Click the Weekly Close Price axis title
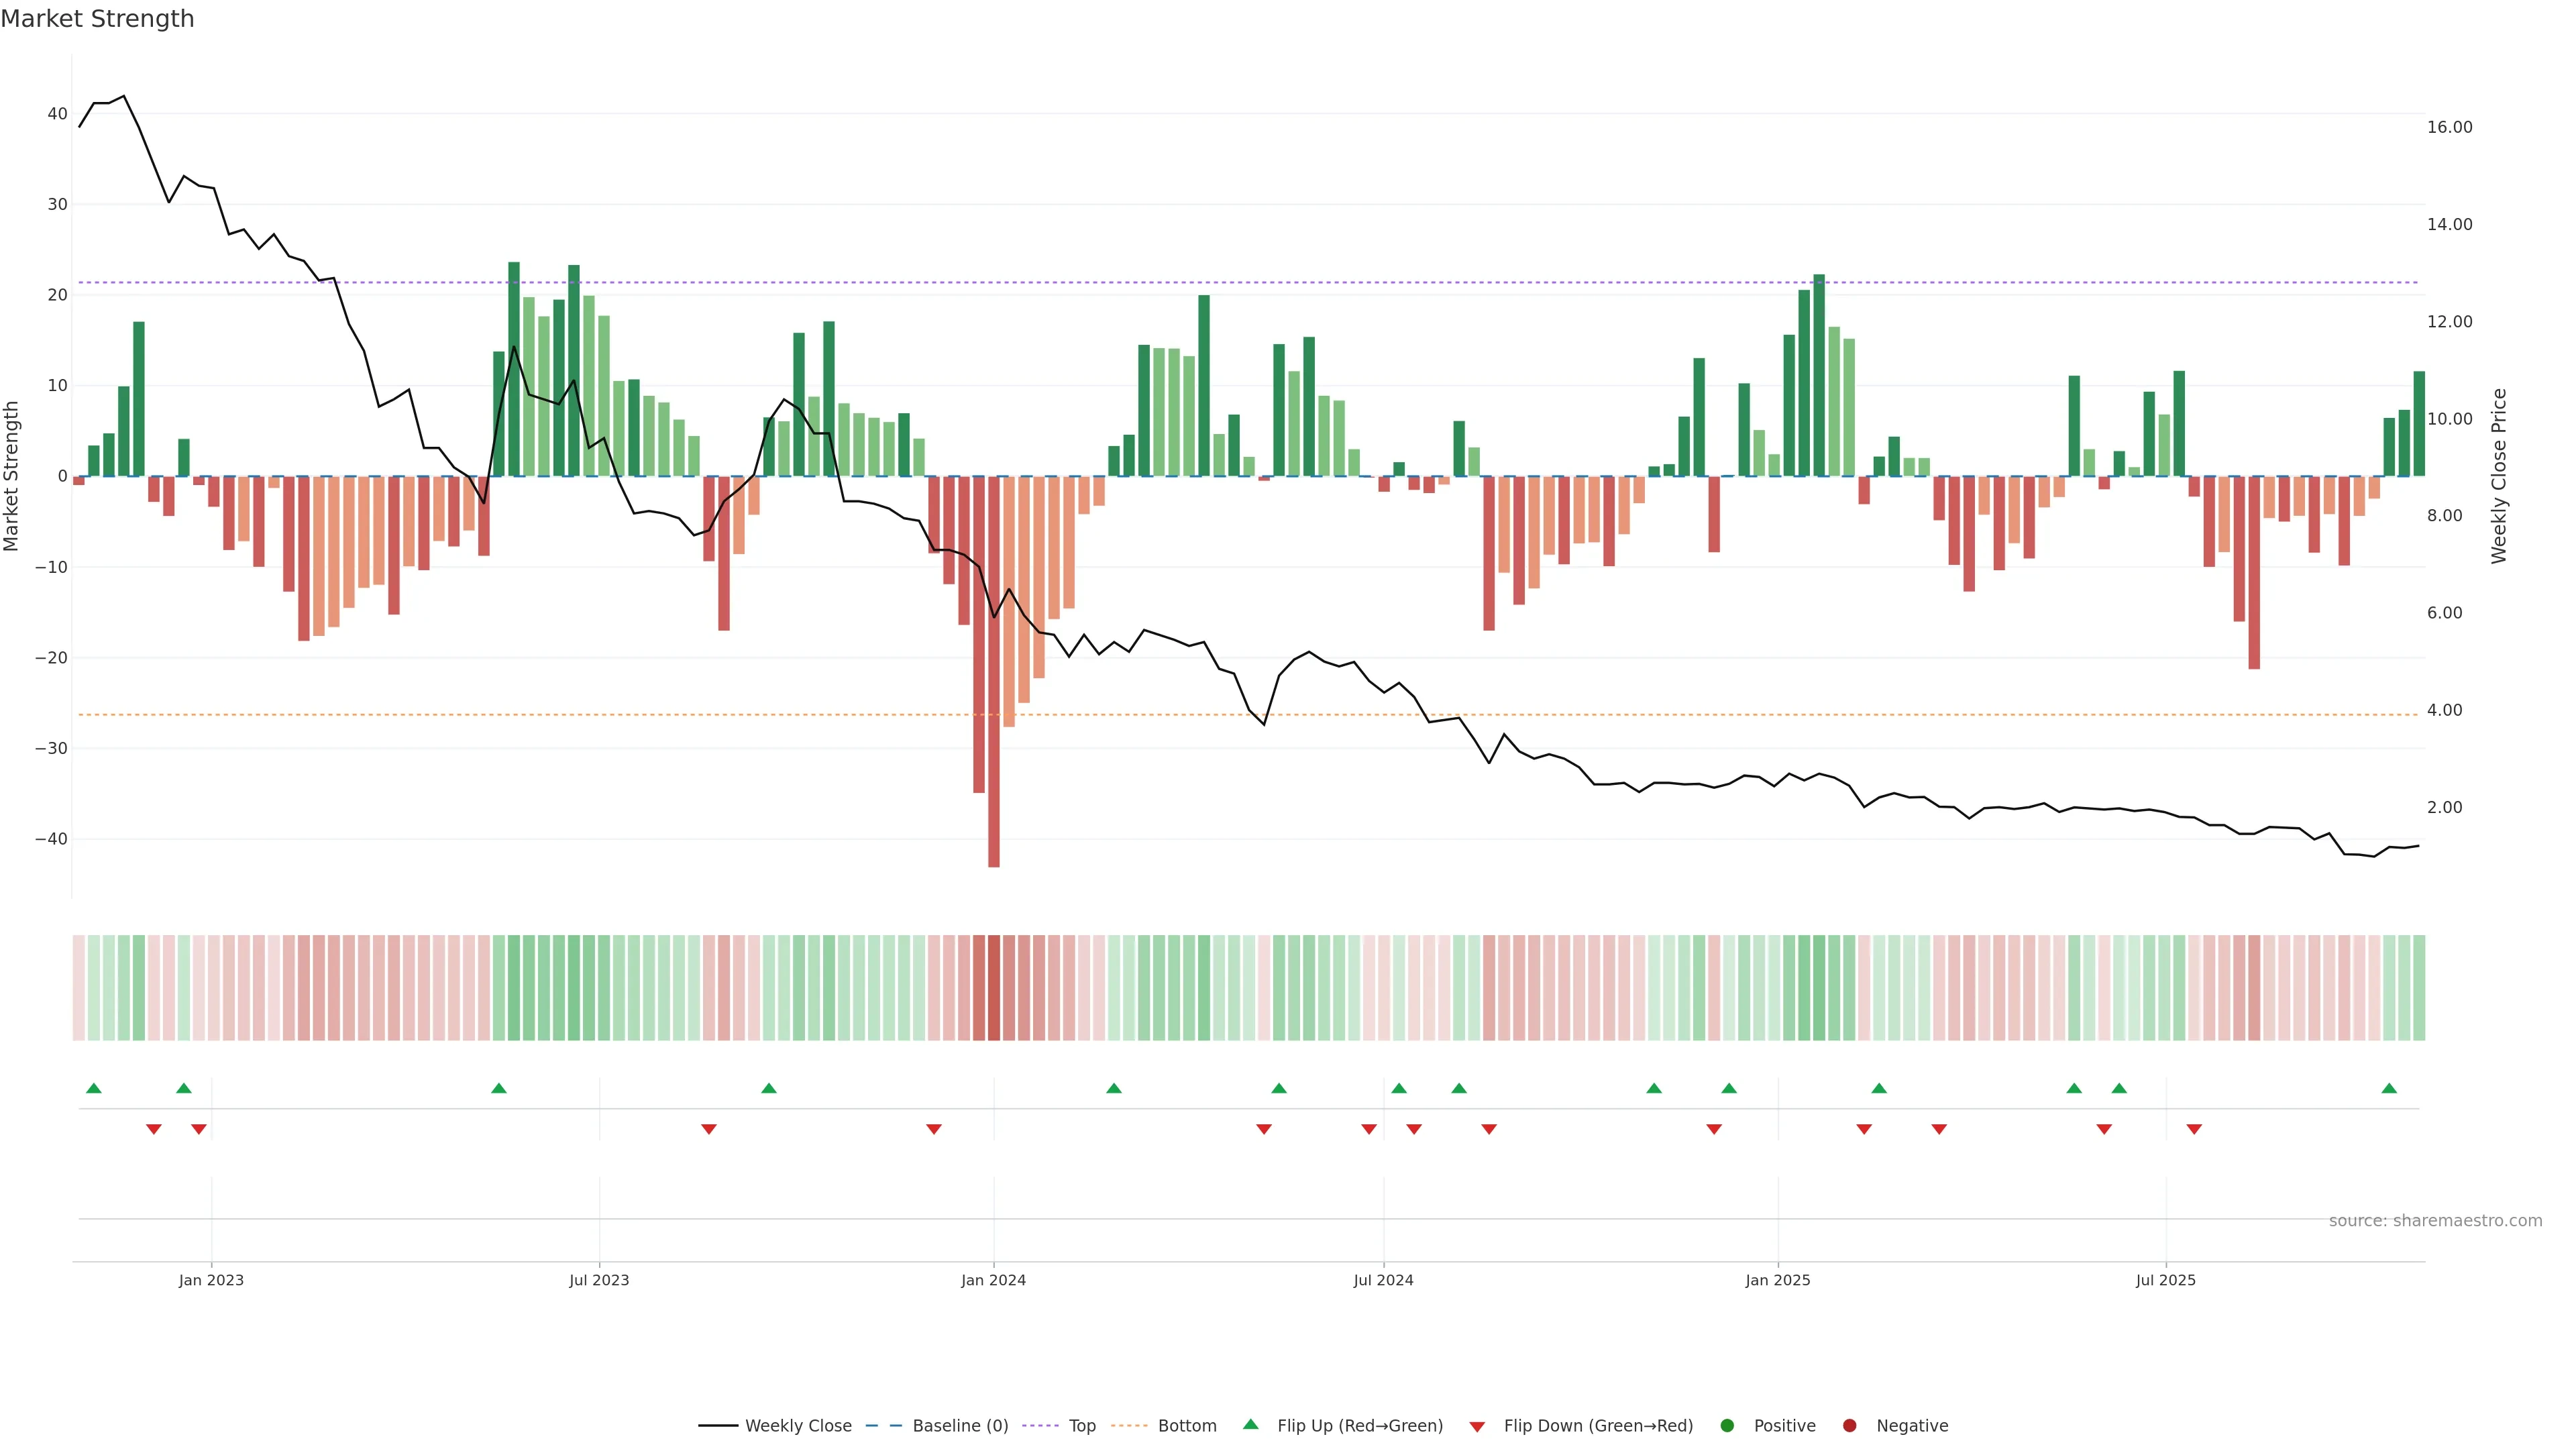Image resolution: width=2576 pixels, height=1449 pixels. click(2499, 476)
